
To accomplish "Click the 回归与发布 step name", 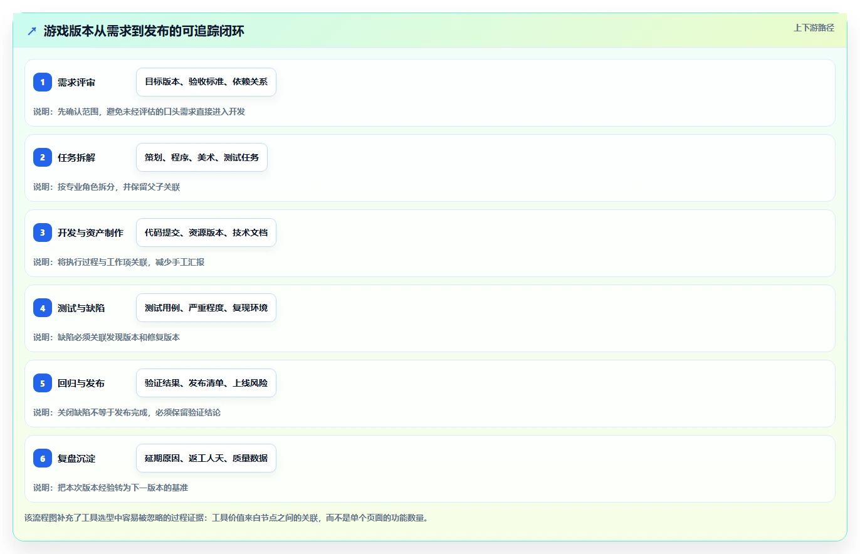I will click(81, 383).
